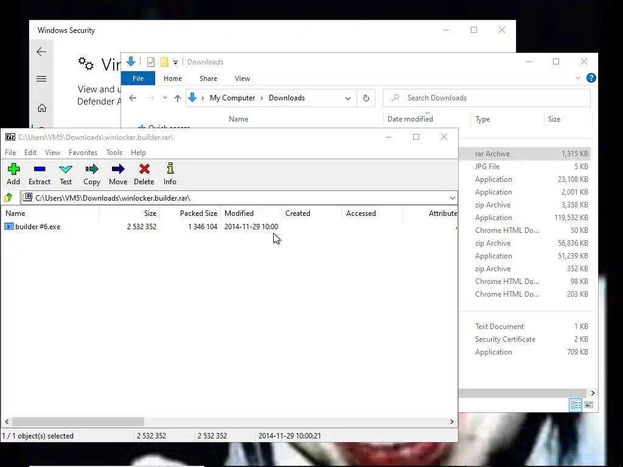Click Explorer horizontal scrollbar right arrow

tap(593, 393)
